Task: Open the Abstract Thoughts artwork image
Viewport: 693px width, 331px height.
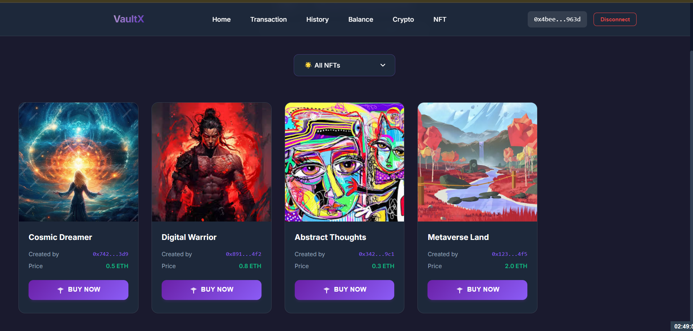Action: 344,162
